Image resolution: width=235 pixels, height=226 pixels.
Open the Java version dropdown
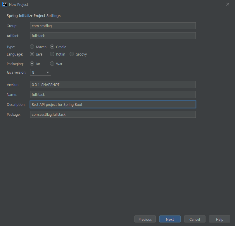41,72
